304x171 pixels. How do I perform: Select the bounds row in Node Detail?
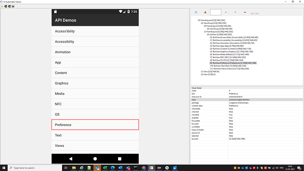pyautogui.click(x=247, y=139)
